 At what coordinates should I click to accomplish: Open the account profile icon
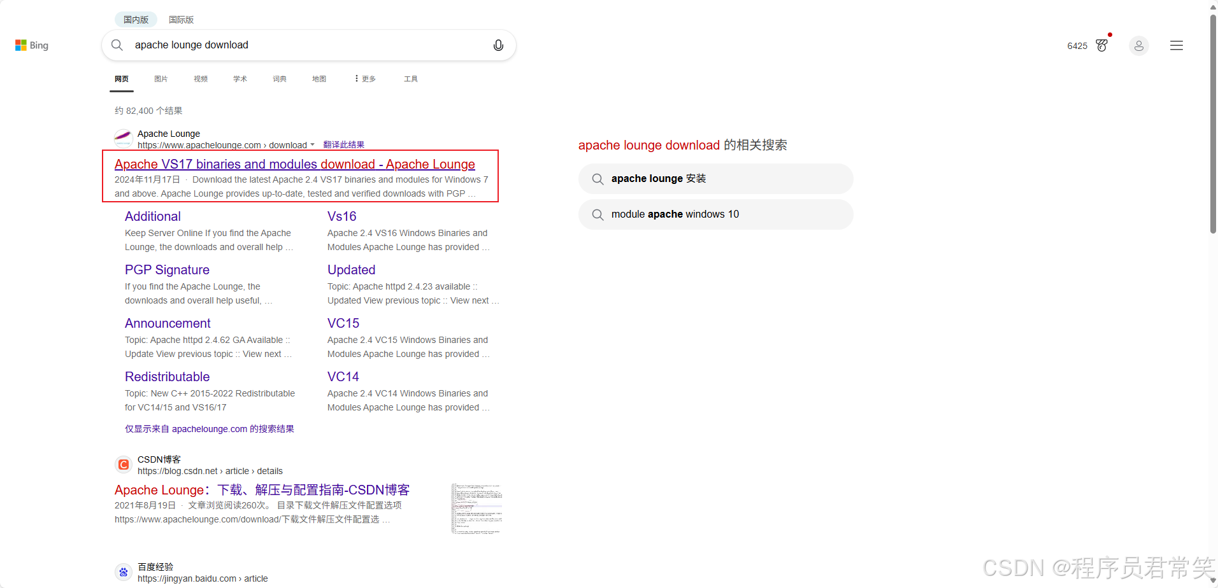pos(1139,46)
